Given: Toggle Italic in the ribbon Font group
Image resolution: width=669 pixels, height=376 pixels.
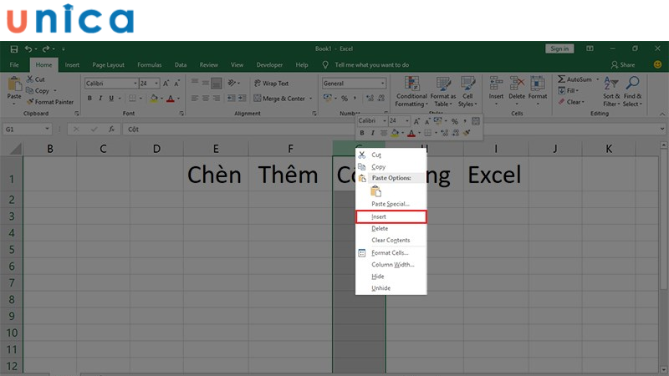Looking at the screenshot, I should coord(100,99).
